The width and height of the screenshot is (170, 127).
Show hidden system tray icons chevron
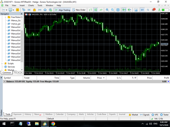[142, 124]
